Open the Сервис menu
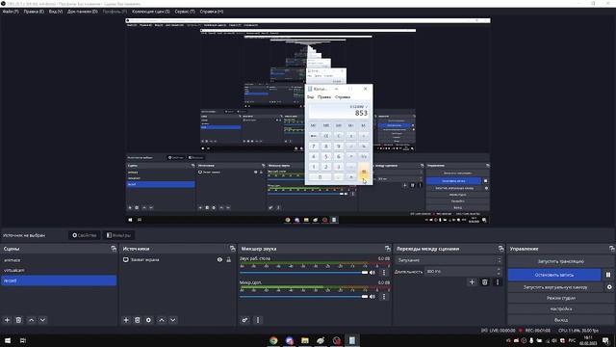The width and height of the screenshot is (616, 347). pos(185,12)
